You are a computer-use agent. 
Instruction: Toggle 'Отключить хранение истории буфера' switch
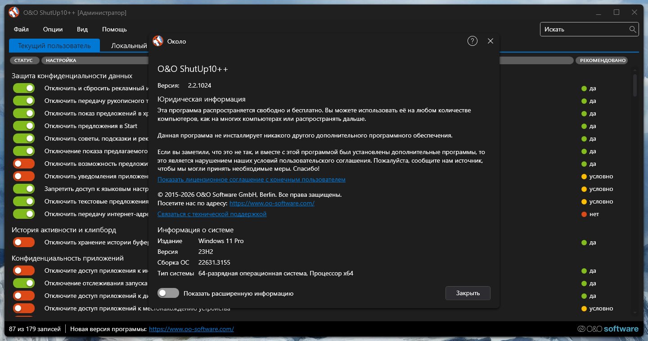[24, 242]
